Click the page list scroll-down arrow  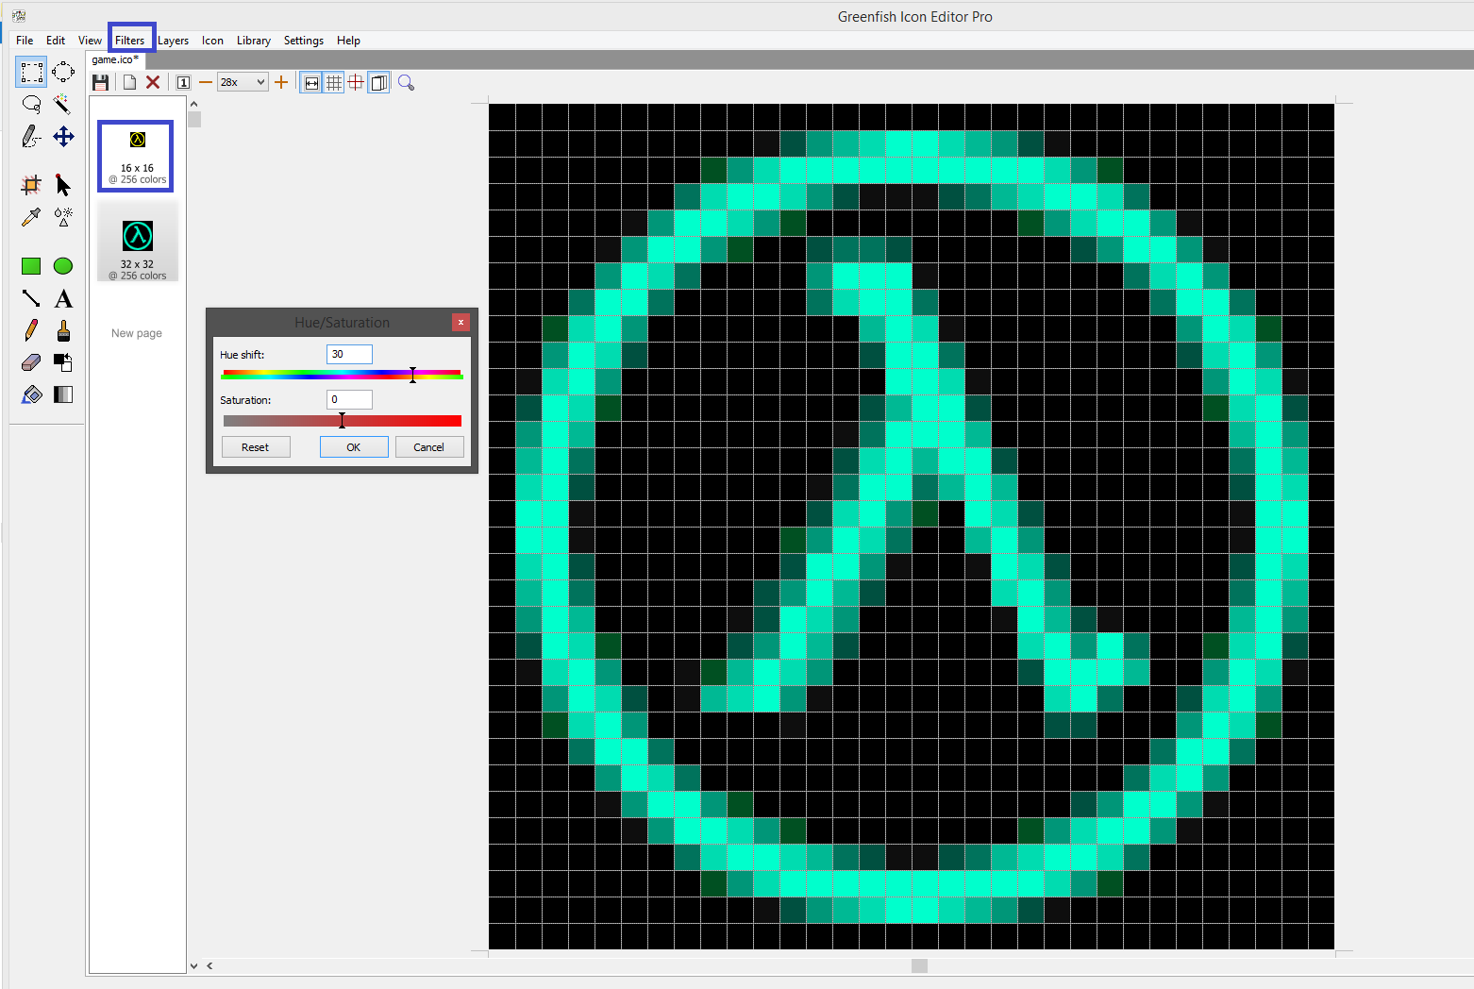194,965
